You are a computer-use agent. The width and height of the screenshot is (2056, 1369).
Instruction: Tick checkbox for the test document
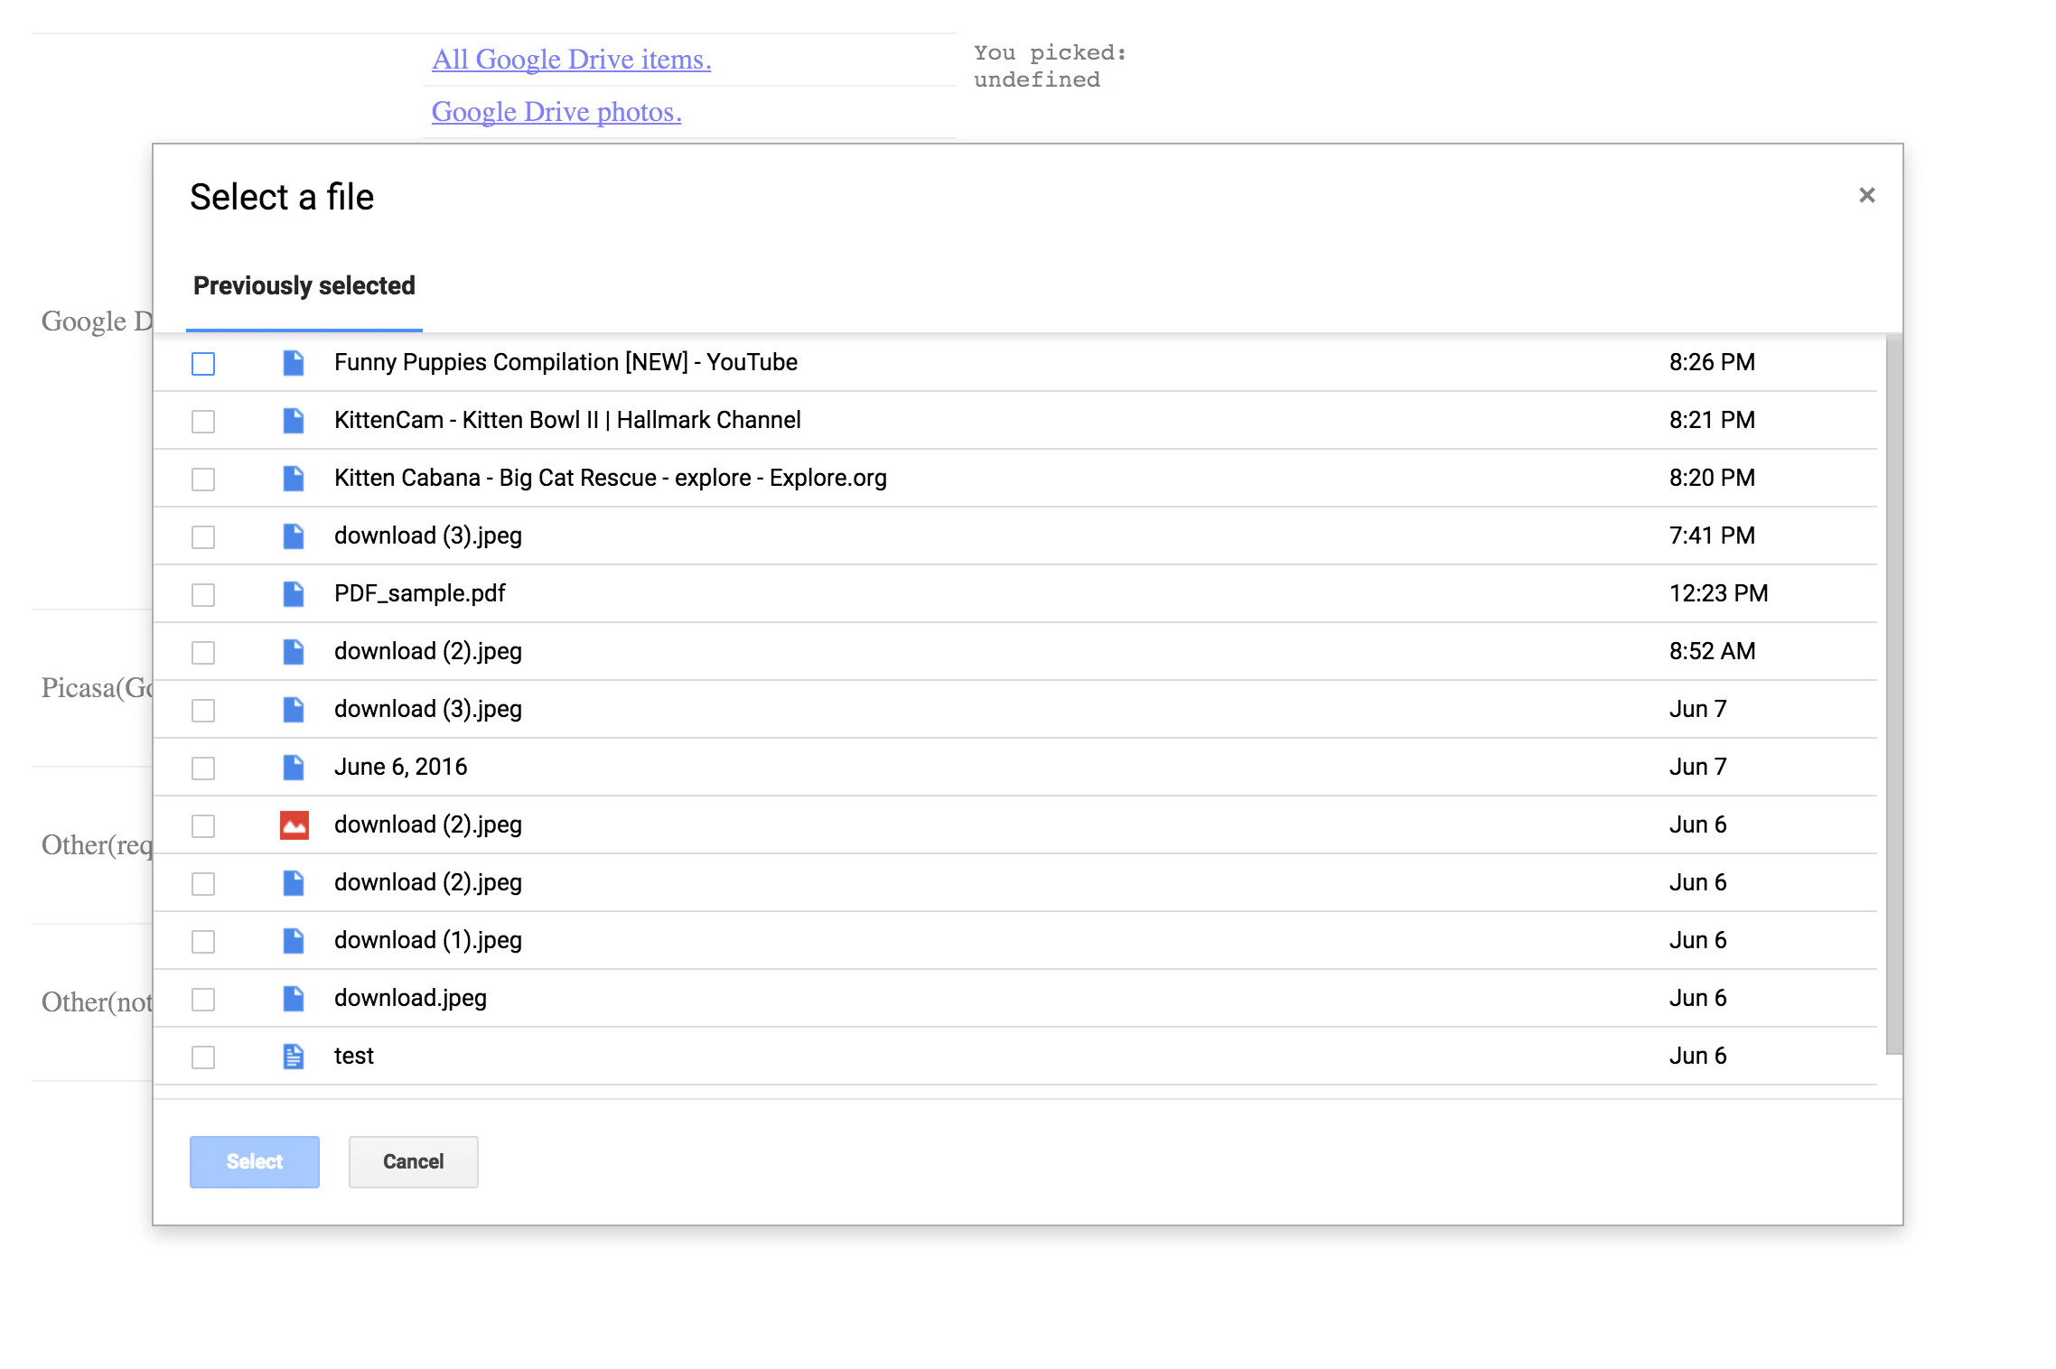pos(203,1057)
